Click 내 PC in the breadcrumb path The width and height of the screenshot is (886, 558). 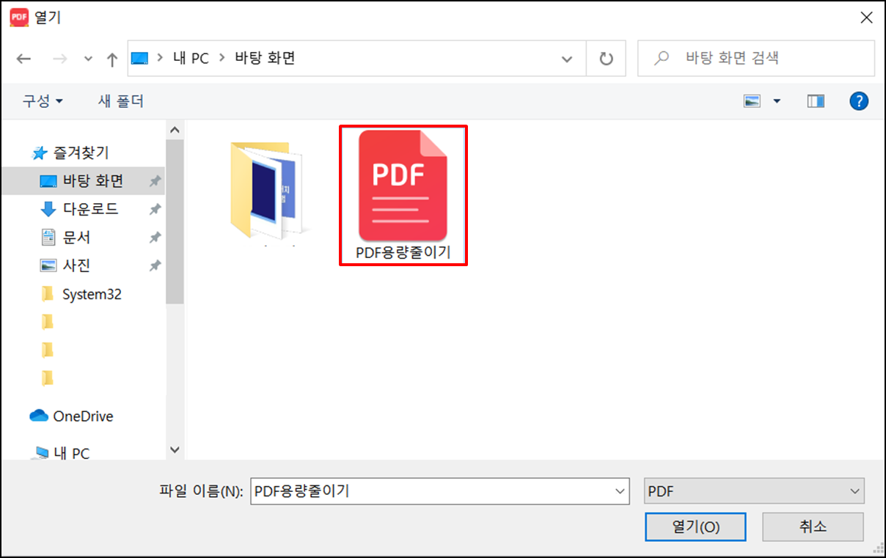[x=190, y=59]
